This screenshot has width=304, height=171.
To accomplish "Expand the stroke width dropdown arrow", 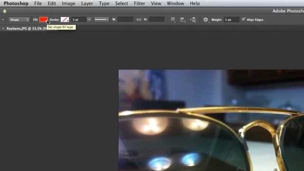I will (89, 19).
